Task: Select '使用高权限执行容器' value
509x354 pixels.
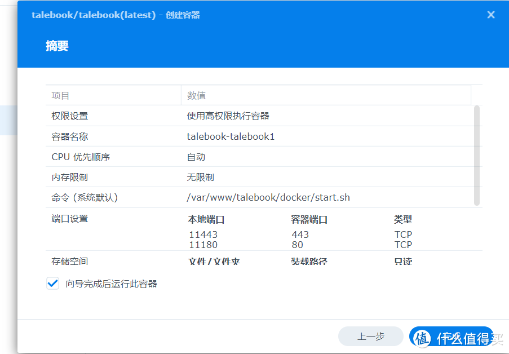Action: (228, 116)
